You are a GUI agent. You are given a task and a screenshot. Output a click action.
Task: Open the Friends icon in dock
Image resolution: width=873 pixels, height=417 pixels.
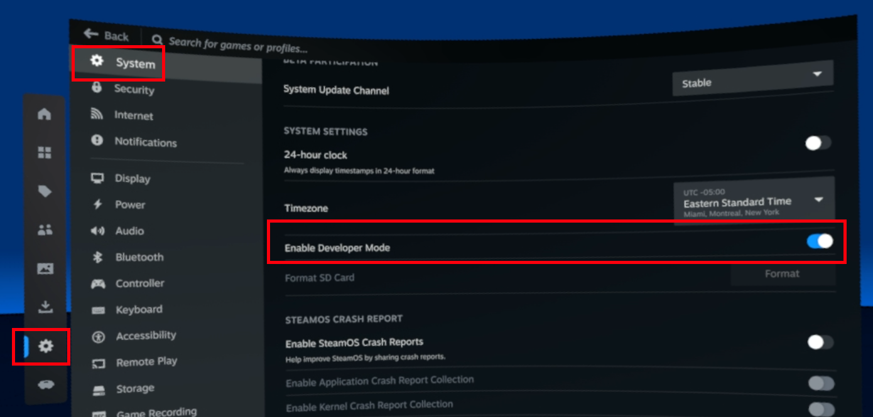tap(45, 230)
